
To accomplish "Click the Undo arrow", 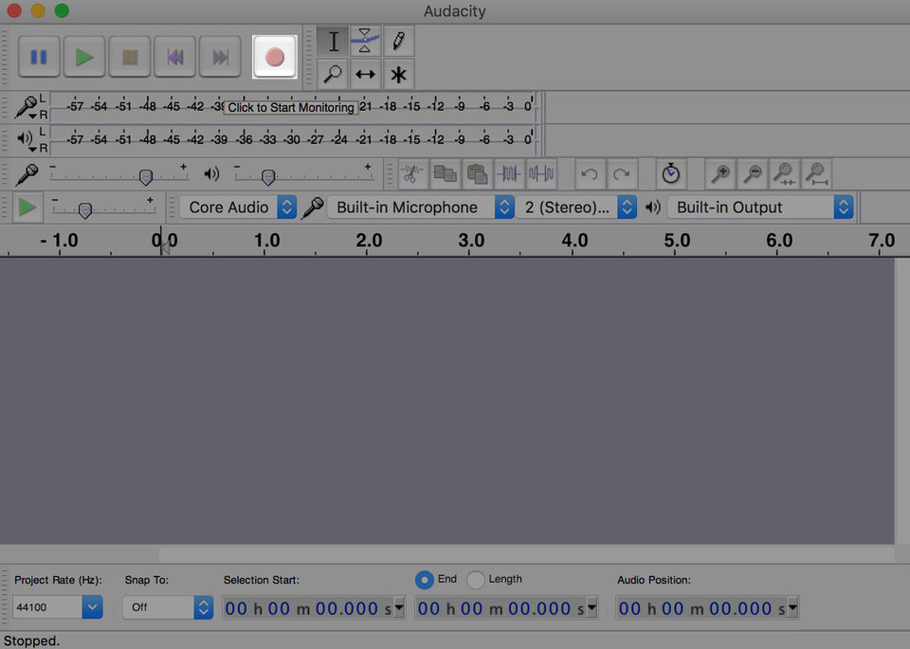I will [590, 174].
